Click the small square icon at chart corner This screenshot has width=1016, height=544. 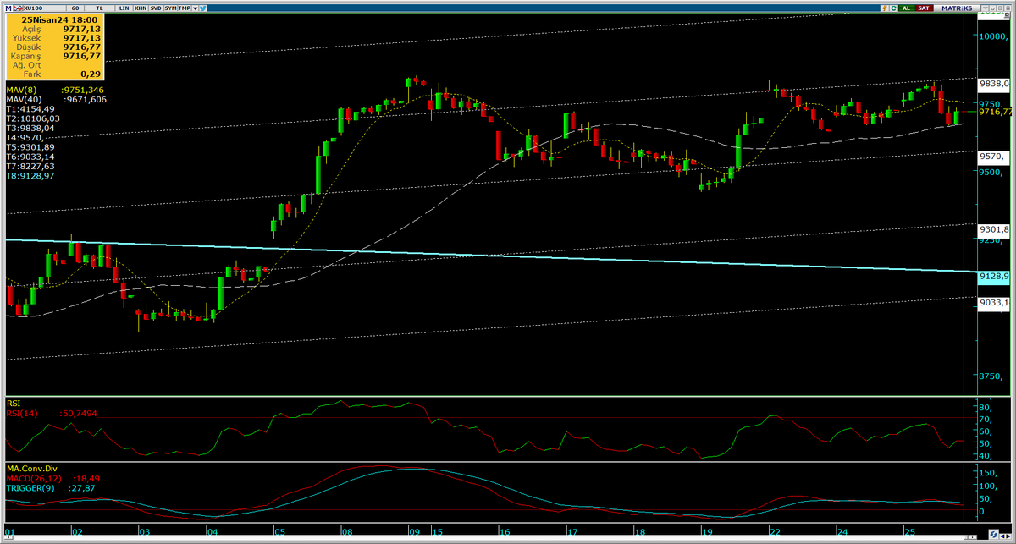1007,14
